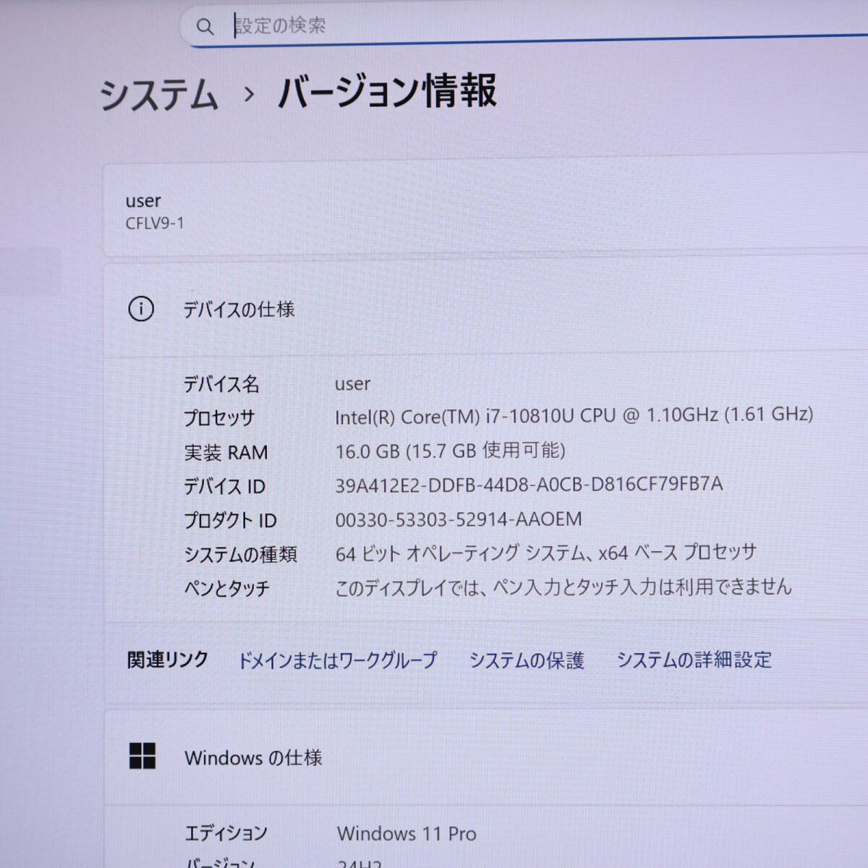Open ドメインまたはワークグループ link
Image resolution: width=868 pixels, height=868 pixels.
click(338, 660)
